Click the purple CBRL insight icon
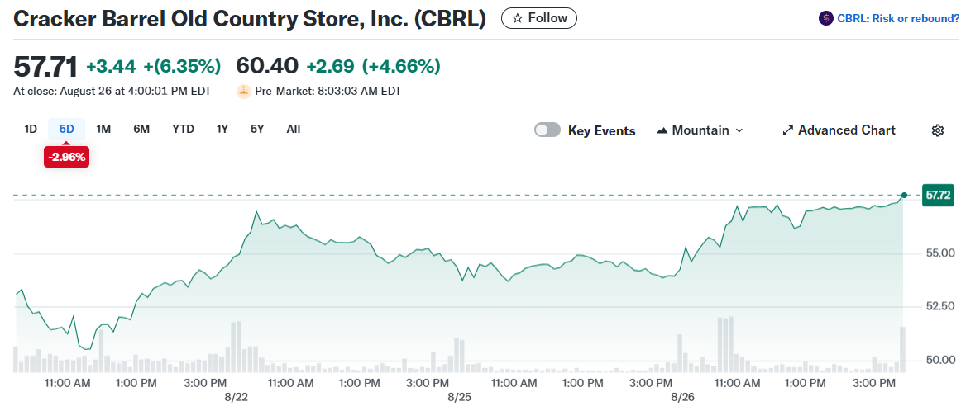 click(825, 18)
